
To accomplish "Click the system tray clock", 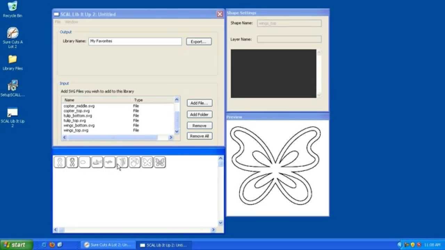I will pyautogui.click(x=432, y=245).
